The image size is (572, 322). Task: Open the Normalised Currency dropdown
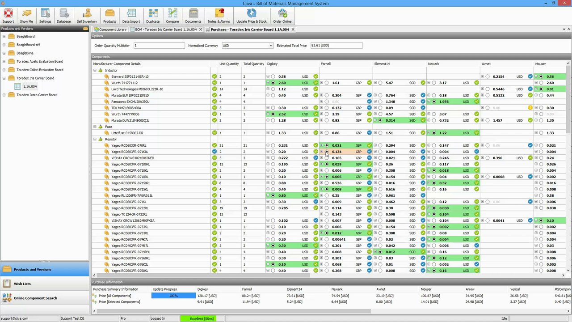pyautogui.click(x=270, y=46)
